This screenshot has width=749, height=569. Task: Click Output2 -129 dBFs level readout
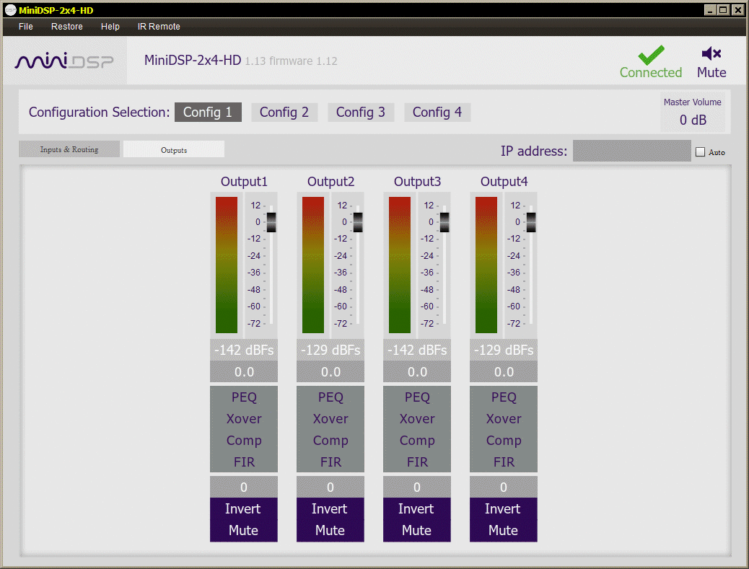tap(330, 350)
